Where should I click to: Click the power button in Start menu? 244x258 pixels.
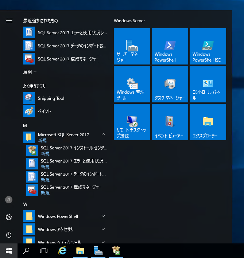pyautogui.click(x=9, y=235)
